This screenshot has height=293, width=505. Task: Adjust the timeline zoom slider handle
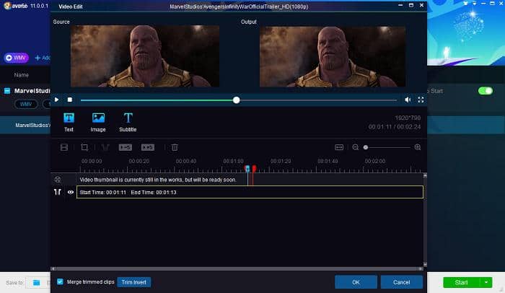click(366, 147)
